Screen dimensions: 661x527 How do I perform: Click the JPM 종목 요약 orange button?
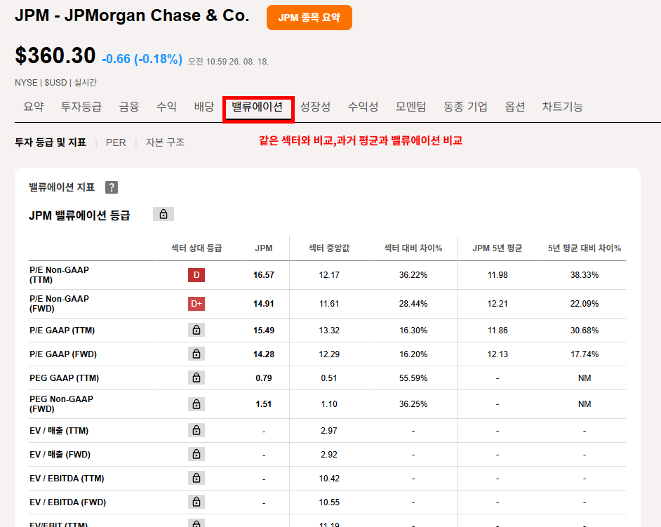tap(309, 18)
